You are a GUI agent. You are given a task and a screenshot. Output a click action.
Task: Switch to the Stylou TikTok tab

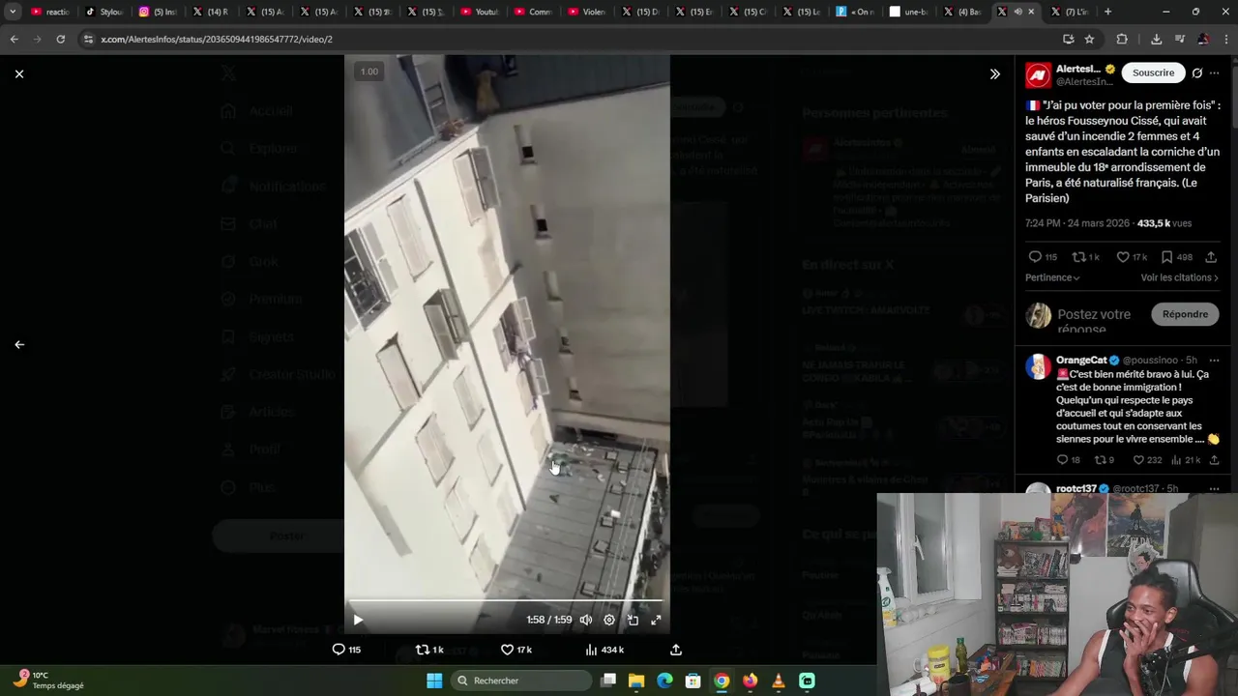click(x=103, y=12)
